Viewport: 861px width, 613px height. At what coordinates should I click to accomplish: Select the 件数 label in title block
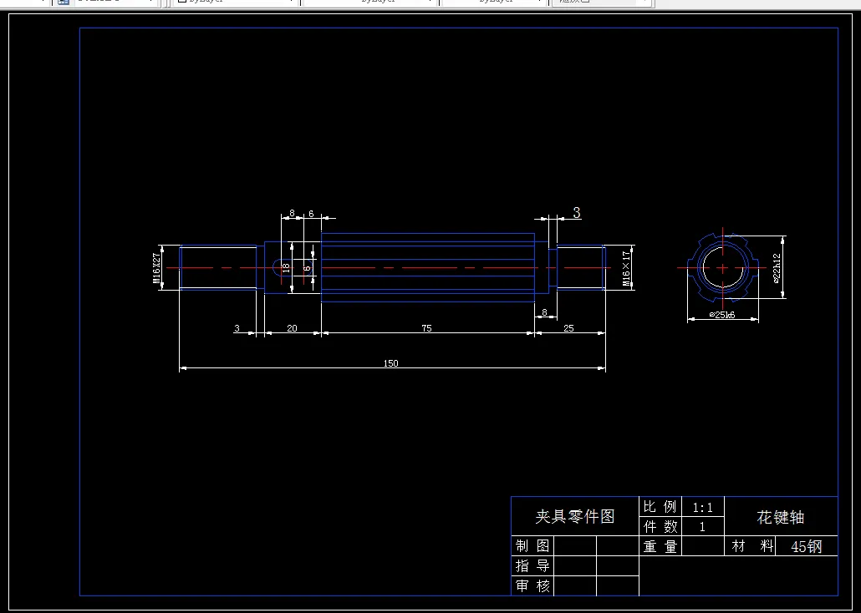pyautogui.click(x=660, y=527)
